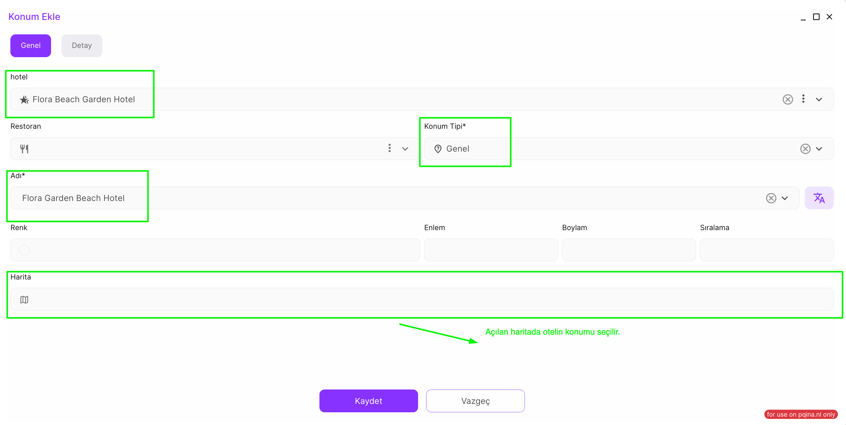Click the star icon in hotel field
Screen dimensions: 846x425
click(x=24, y=100)
